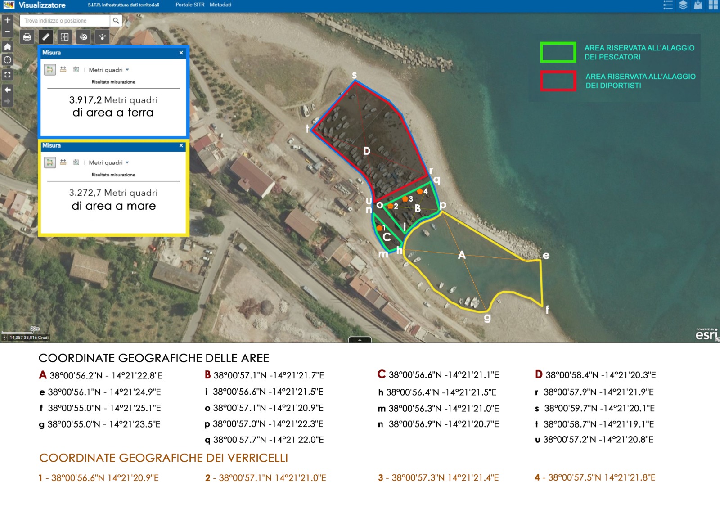Image resolution: width=720 pixels, height=509 pixels.
Task: Go to the Home default extent
Action: (7, 47)
